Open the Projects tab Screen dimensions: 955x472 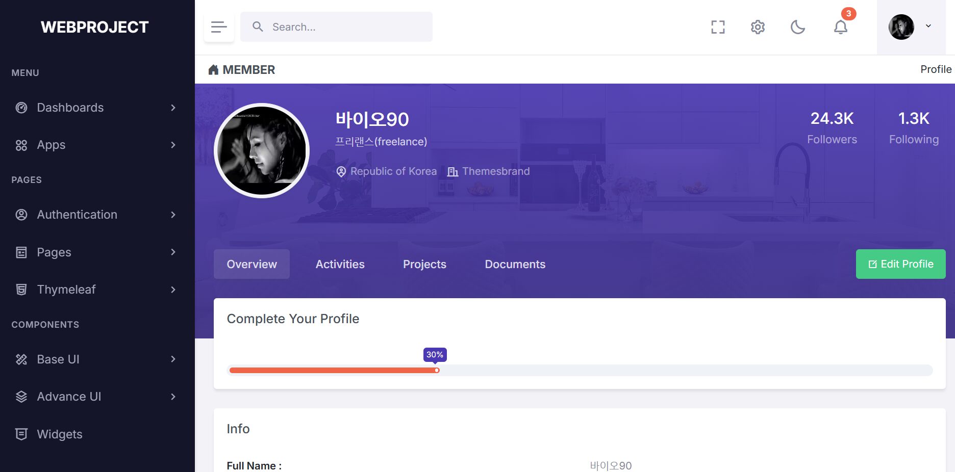point(424,264)
